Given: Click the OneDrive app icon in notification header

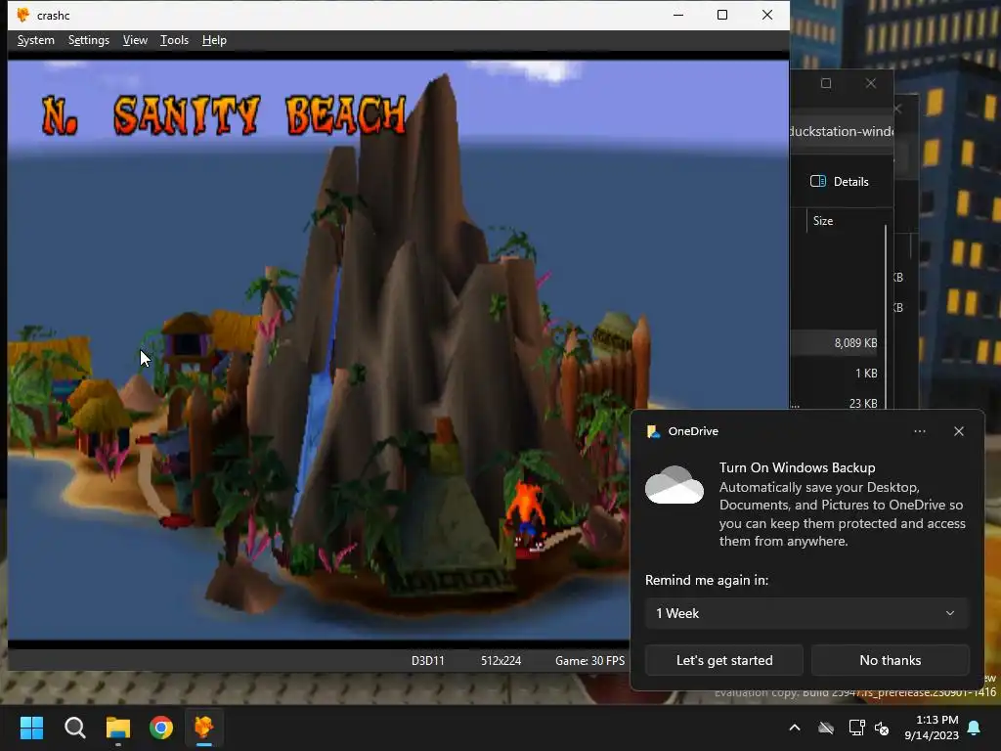Looking at the screenshot, I should pyautogui.click(x=653, y=431).
